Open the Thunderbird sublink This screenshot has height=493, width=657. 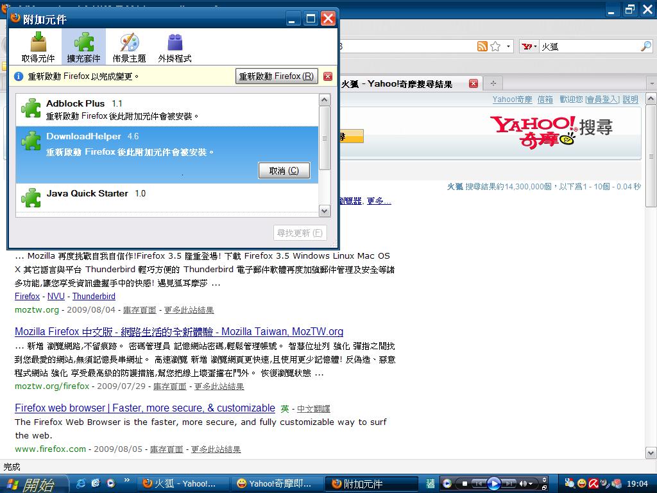tap(94, 297)
